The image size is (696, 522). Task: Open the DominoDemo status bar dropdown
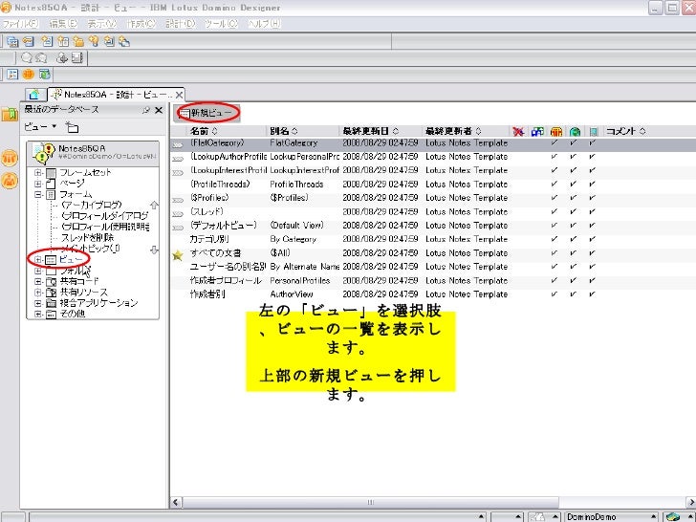[x=611, y=516]
